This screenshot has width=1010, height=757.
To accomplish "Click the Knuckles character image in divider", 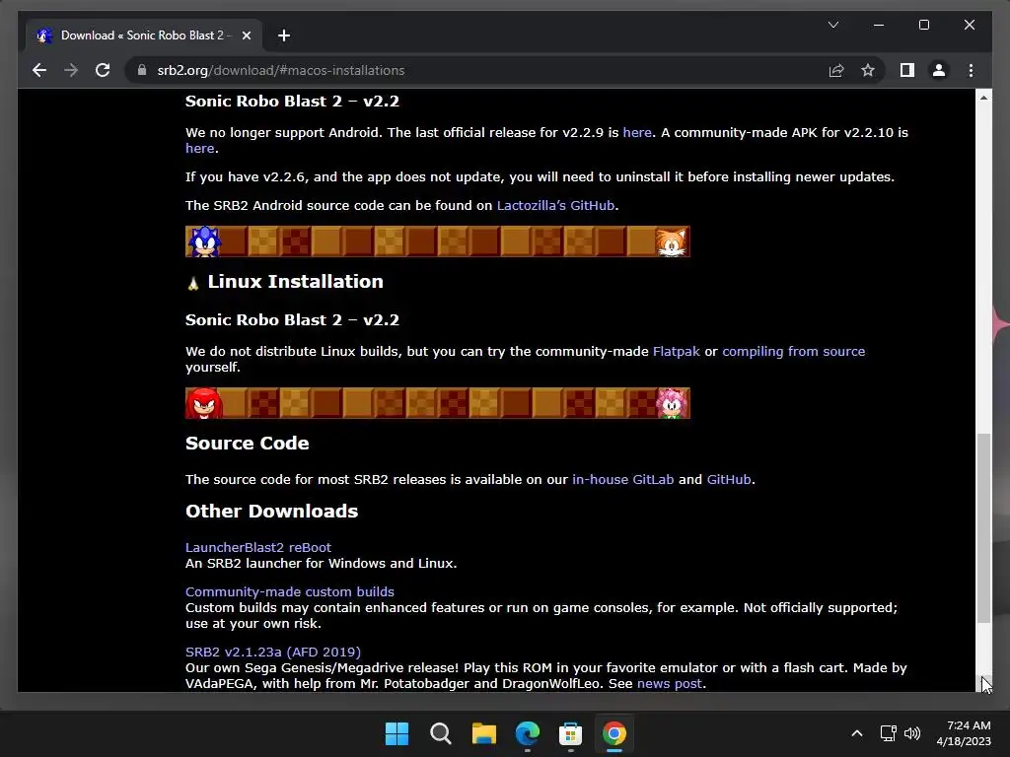I will 203,403.
